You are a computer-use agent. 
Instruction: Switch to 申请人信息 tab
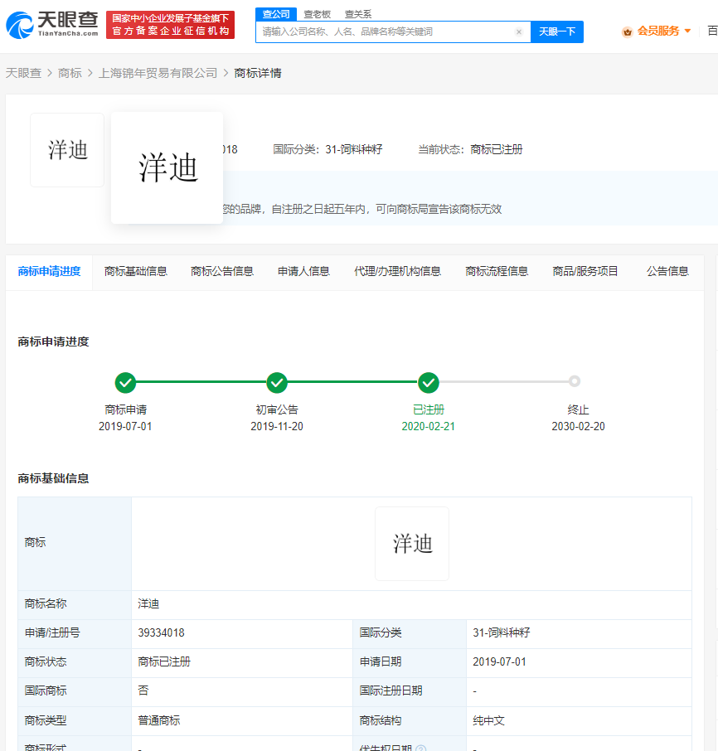point(303,272)
